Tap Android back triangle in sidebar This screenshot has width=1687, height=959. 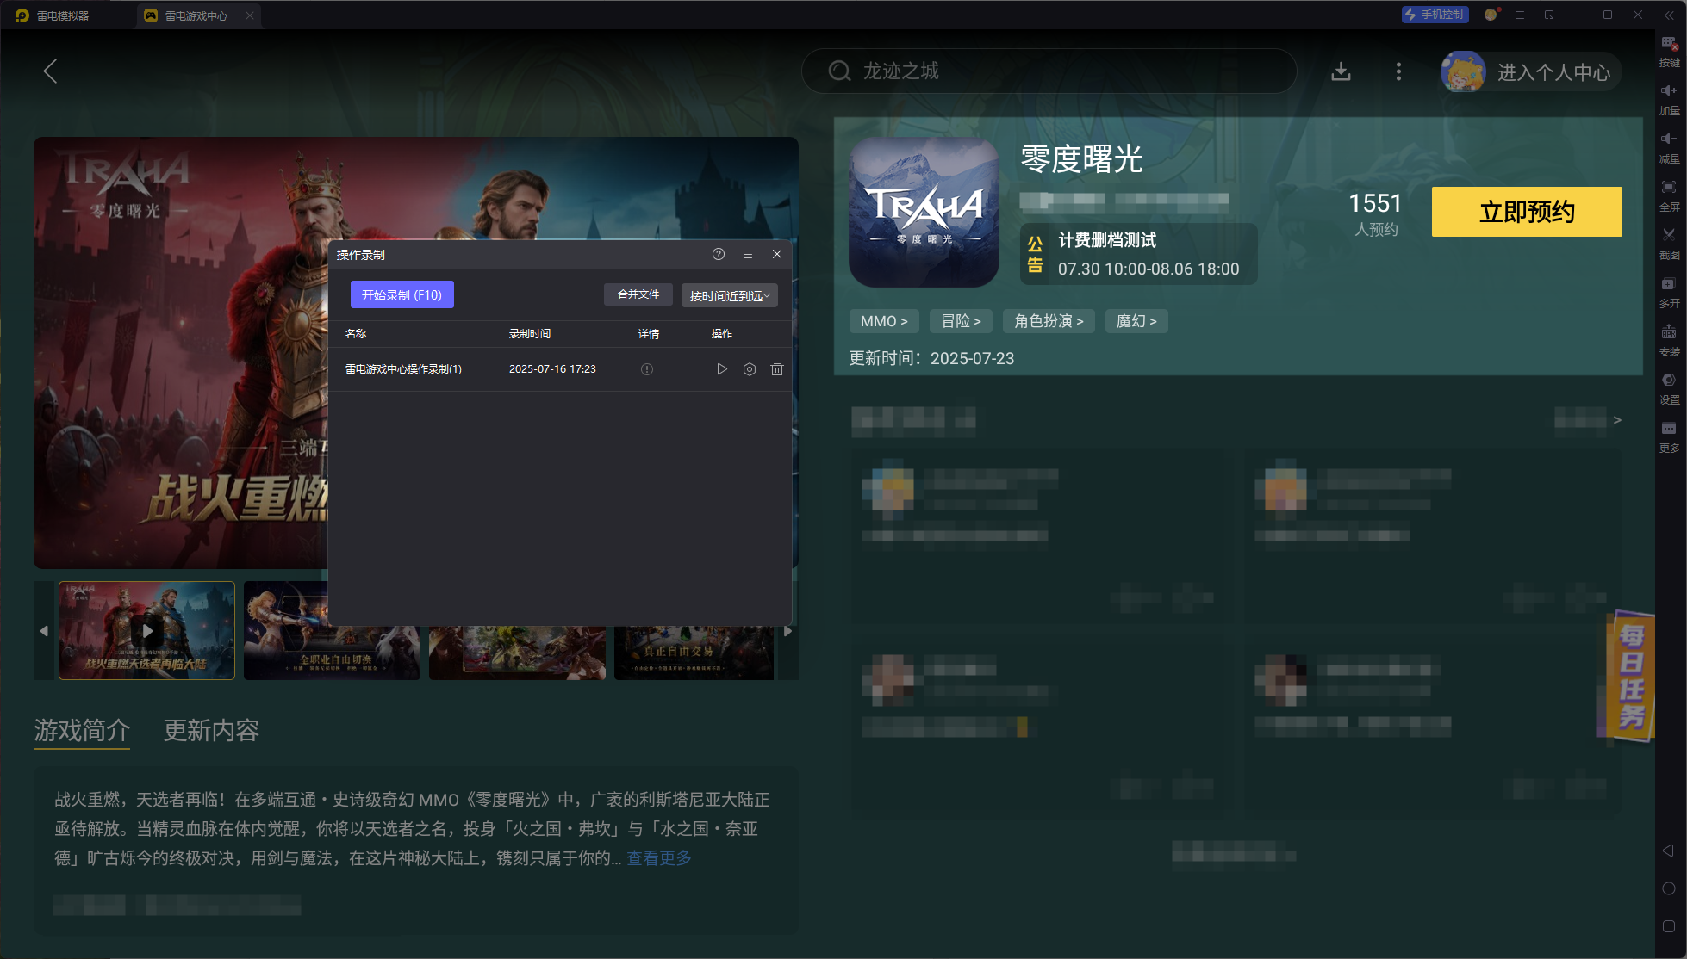pos(1668,851)
